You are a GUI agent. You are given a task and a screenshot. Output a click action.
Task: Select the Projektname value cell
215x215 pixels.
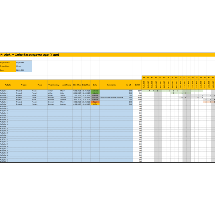24,63
